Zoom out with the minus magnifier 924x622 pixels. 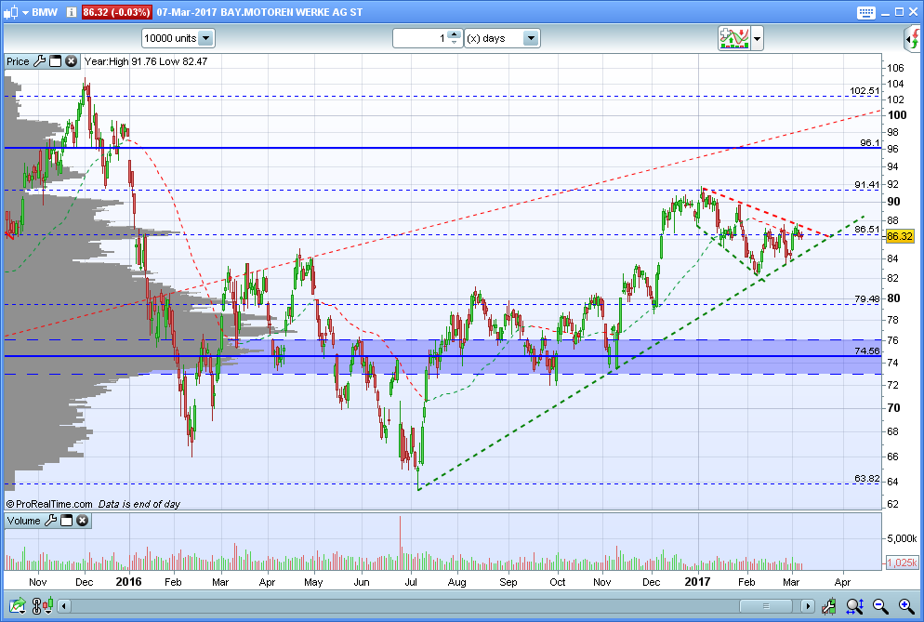pyautogui.click(x=880, y=605)
